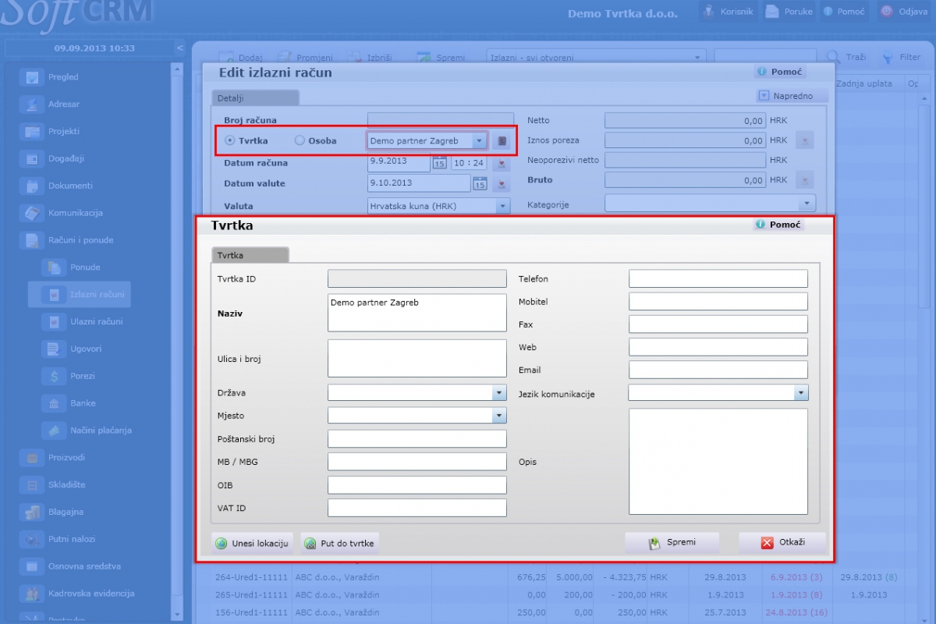Click the Odjava logout icon
This screenshot has width=936, height=624.
point(886,12)
